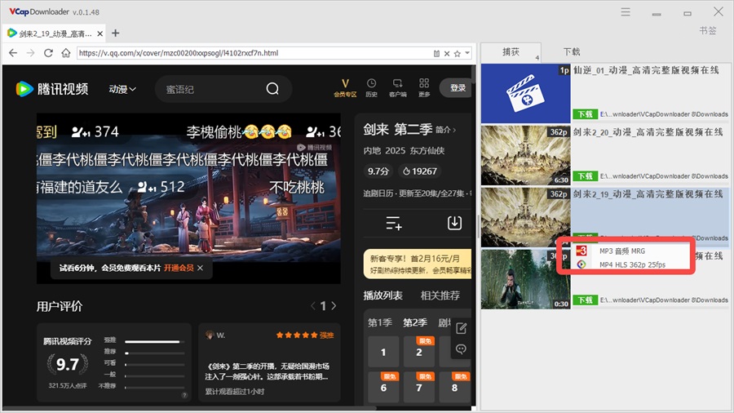Click the 19267 popularity flame badge
This screenshot has height=413, width=734.
pos(420,171)
